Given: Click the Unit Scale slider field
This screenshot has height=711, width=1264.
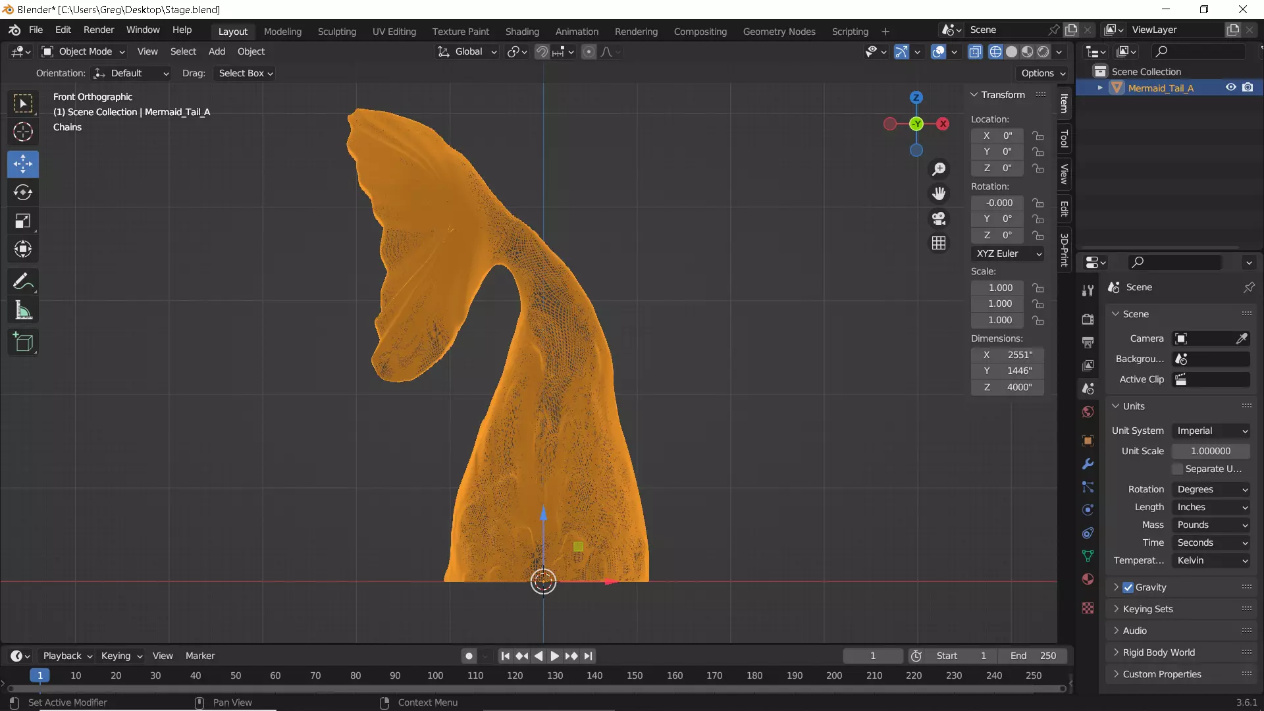Looking at the screenshot, I should point(1211,451).
